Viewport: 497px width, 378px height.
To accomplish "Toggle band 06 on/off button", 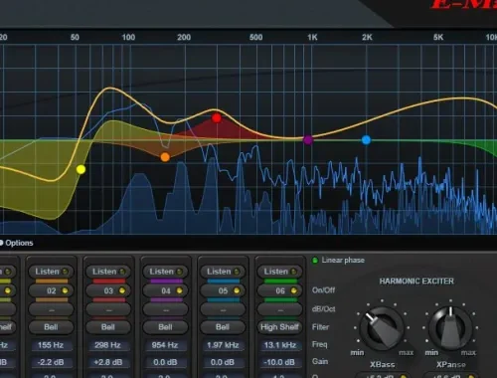I will [x=280, y=290].
